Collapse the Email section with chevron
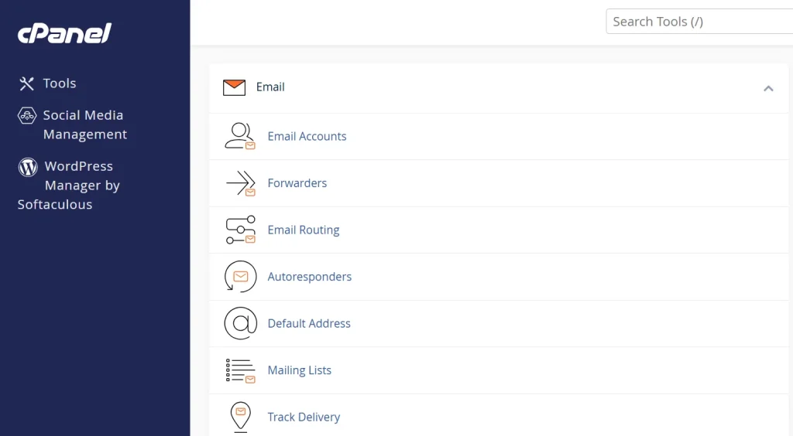The image size is (793, 436). 768,88
